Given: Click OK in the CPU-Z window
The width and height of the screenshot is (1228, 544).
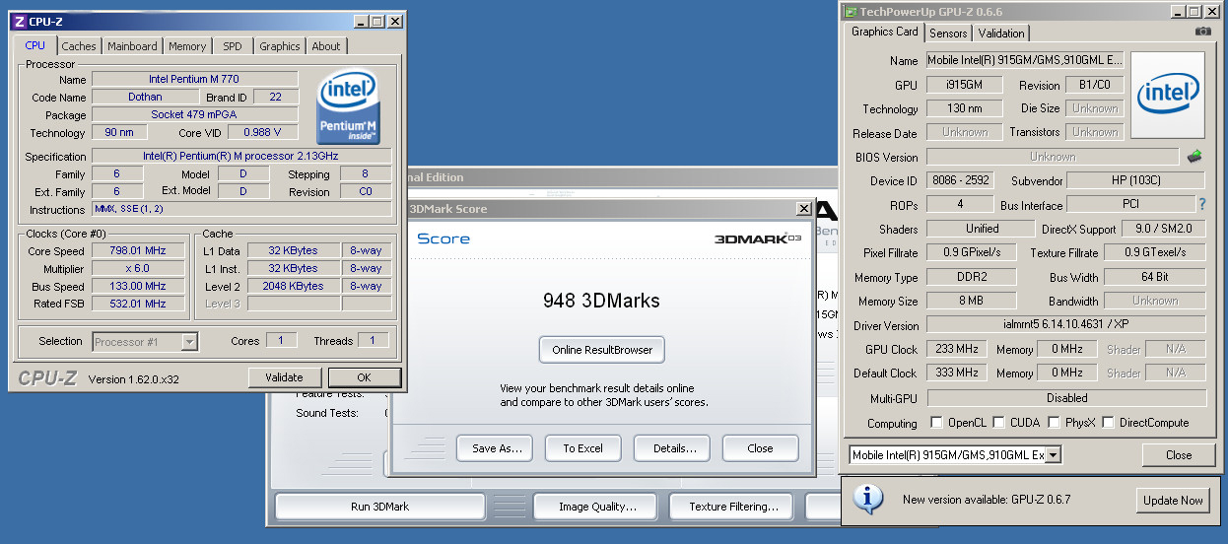Looking at the screenshot, I should coord(364,377).
